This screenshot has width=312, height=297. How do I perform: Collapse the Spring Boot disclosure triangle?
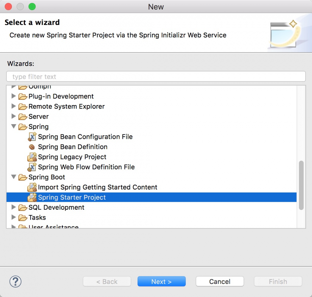tap(14, 177)
